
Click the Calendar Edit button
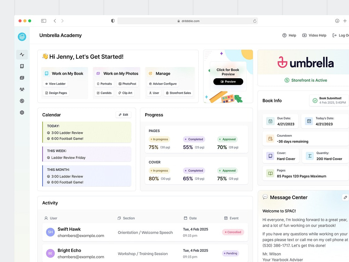(x=123, y=115)
